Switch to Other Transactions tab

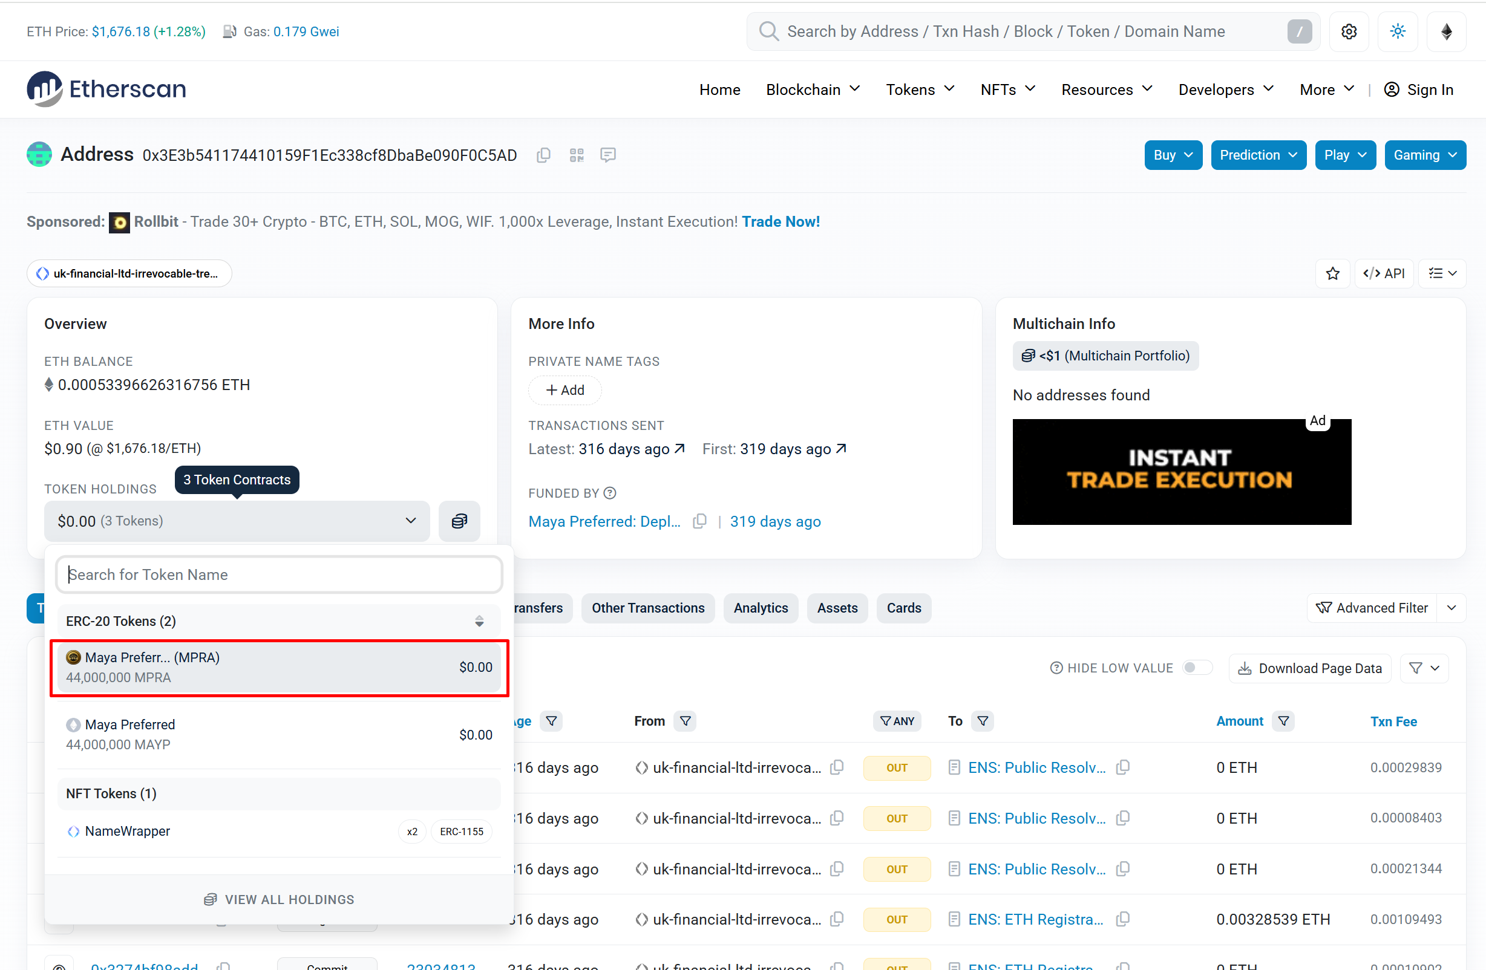[x=647, y=608]
